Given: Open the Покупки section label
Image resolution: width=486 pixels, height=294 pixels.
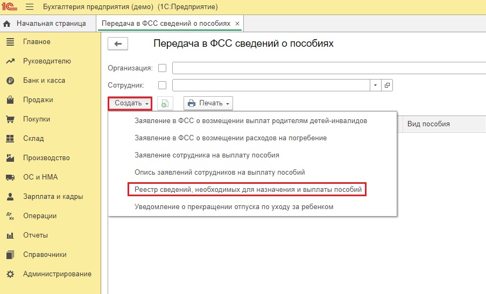Looking at the screenshot, I should 36,119.
